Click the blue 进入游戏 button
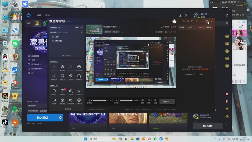This screenshot has width=252, height=142. (x=43, y=118)
